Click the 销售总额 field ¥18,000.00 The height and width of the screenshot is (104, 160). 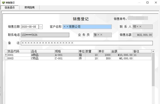click(x=143, y=35)
